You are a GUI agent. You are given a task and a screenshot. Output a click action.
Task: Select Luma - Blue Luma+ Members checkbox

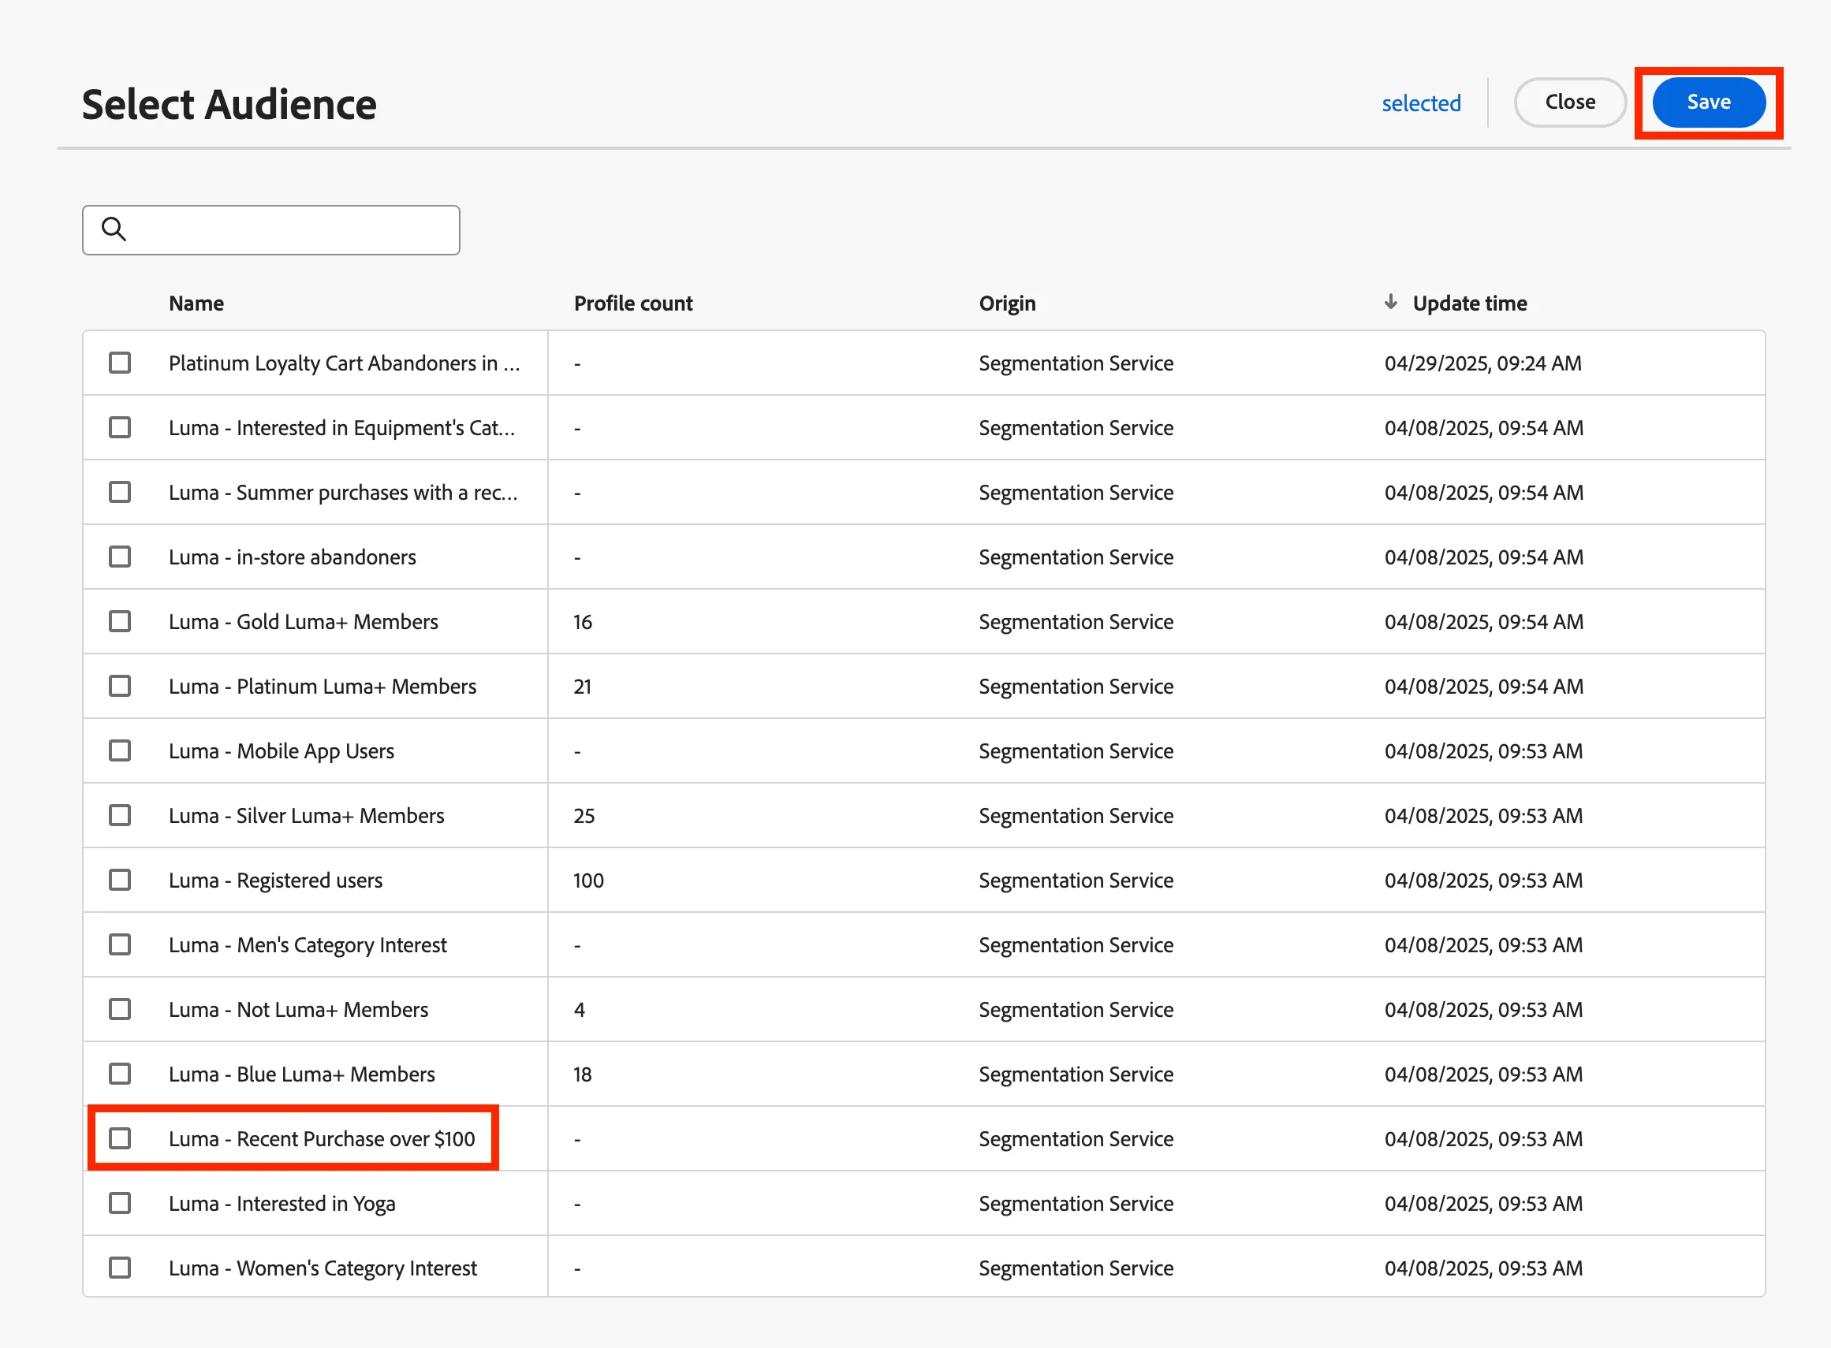[x=120, y=1074]
